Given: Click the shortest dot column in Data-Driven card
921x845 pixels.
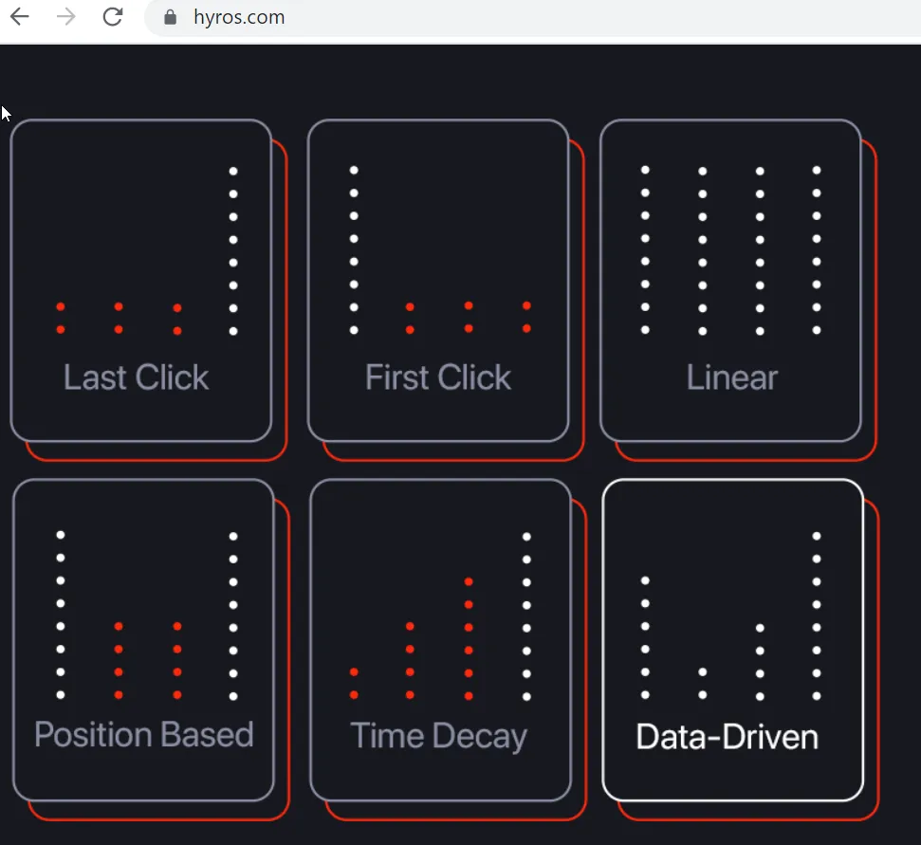Looking at the screenshot, I should 702,683.
